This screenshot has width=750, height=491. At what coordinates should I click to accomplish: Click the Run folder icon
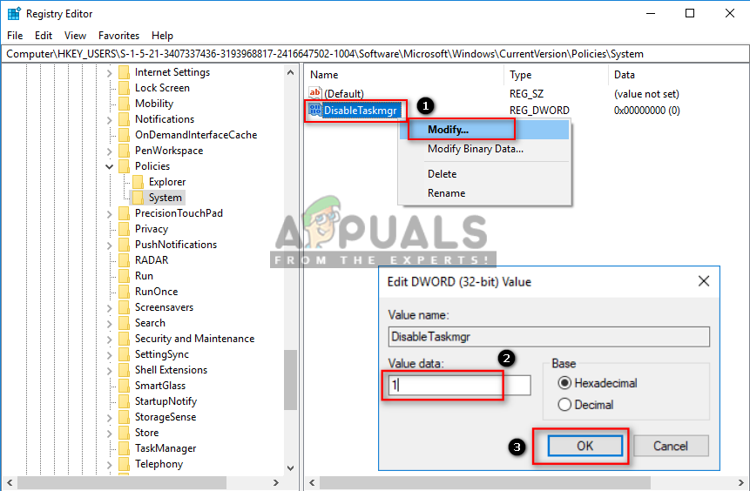pos(124,276)
